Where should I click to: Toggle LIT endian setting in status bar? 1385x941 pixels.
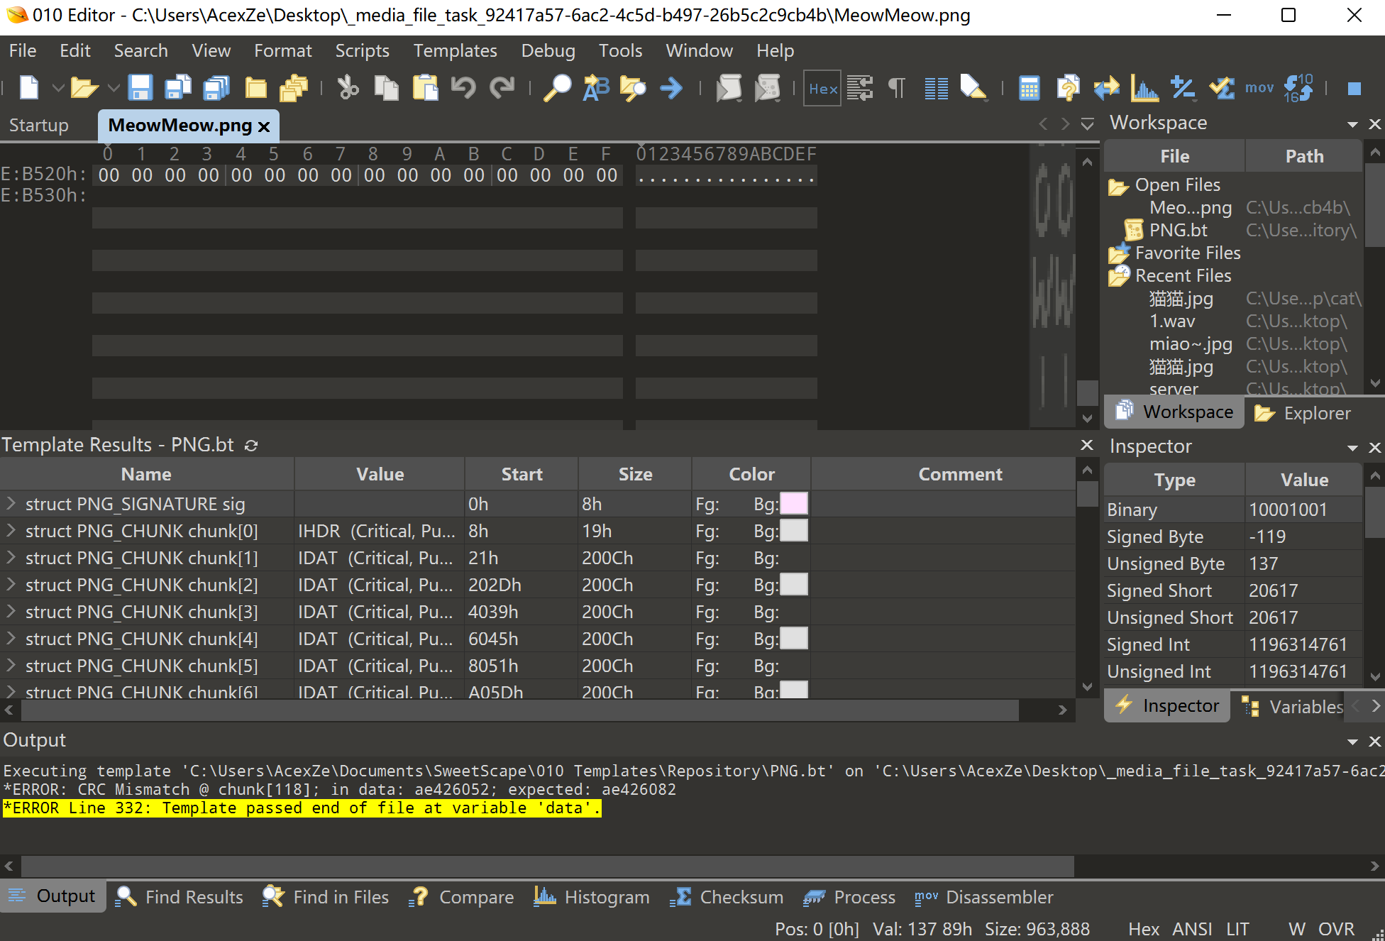[1237, 929]
